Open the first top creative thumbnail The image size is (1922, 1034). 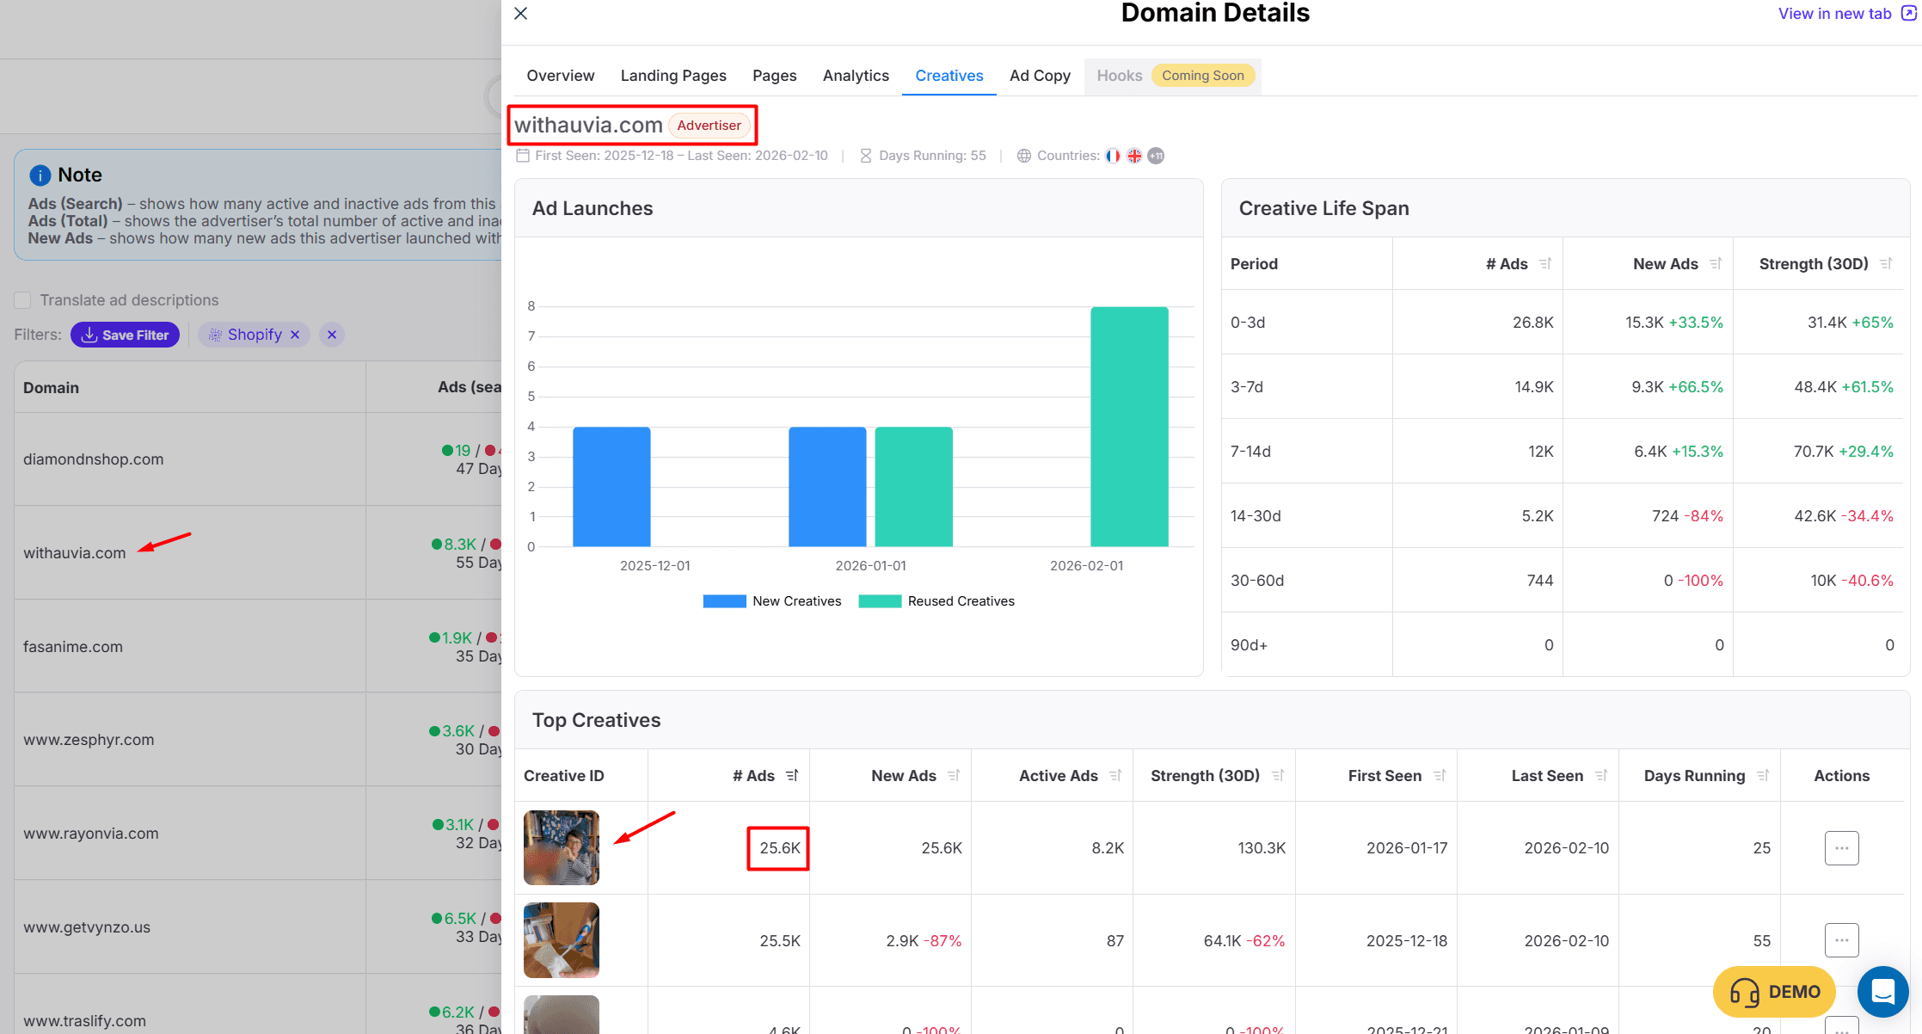coord(562,847)
